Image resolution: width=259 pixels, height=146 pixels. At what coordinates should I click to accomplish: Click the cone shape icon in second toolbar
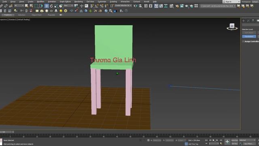[56, 11]
